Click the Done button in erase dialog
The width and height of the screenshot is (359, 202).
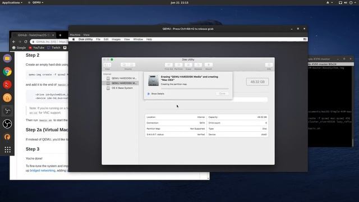point(222,94)
